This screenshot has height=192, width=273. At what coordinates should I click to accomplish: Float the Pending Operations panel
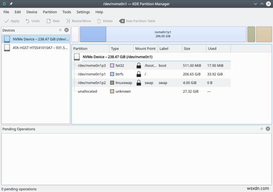pos(262,129)
